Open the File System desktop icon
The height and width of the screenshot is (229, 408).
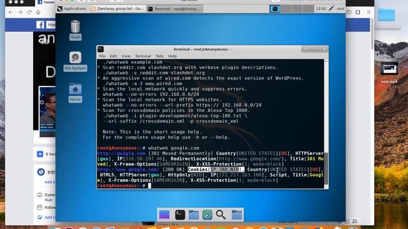(x=75, y=61)
